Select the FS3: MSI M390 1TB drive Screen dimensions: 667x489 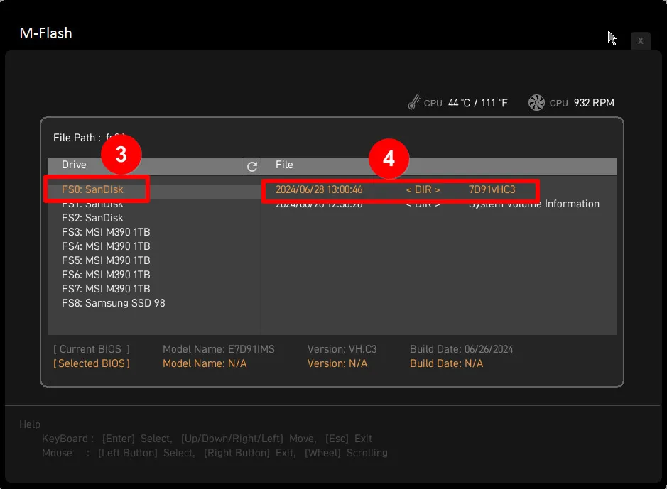(x=106, y=232)
